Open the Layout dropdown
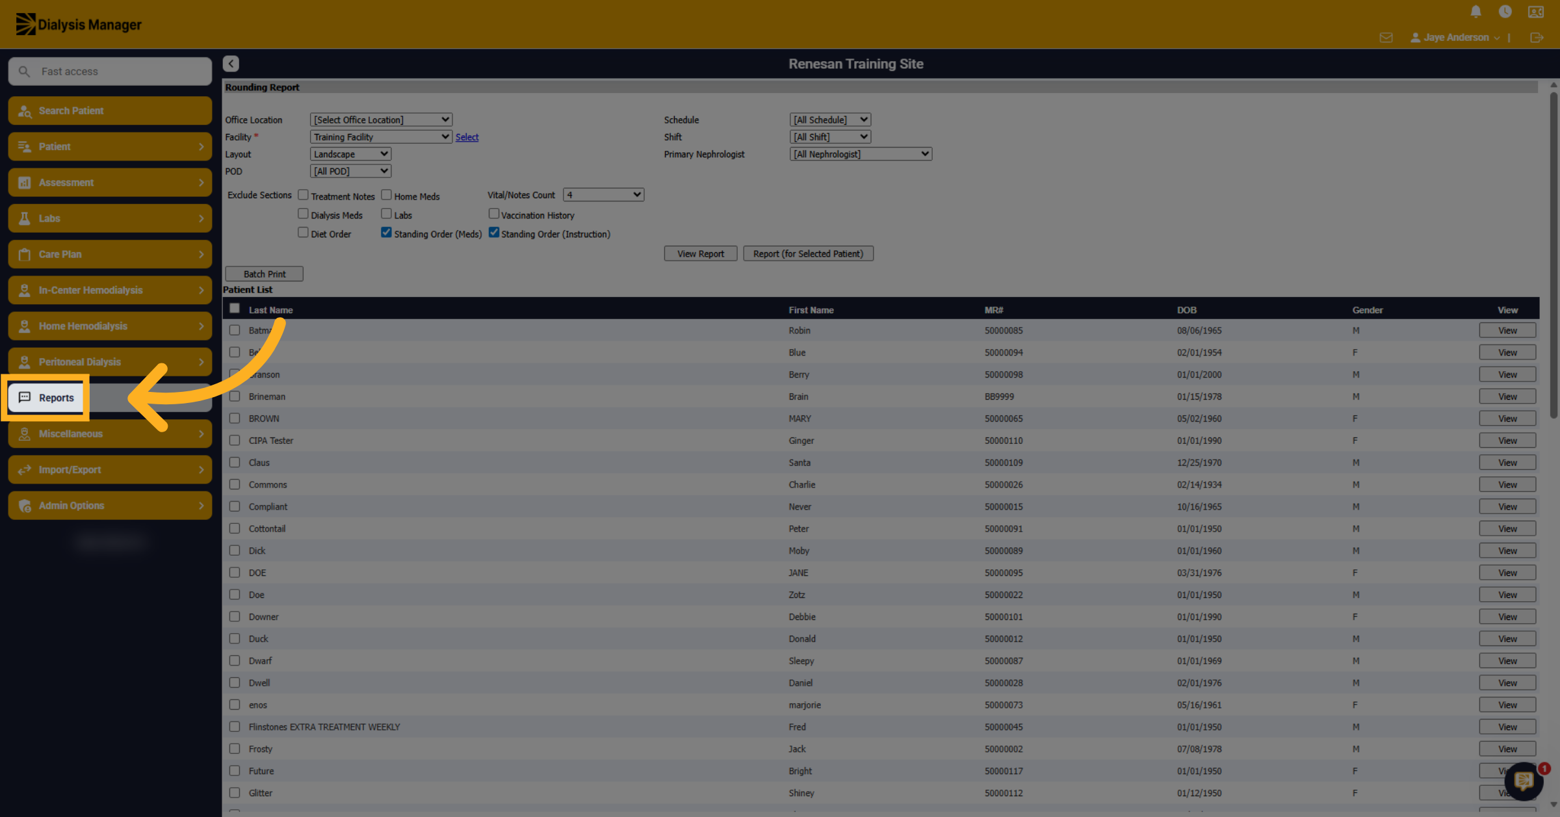 point(350,154)
